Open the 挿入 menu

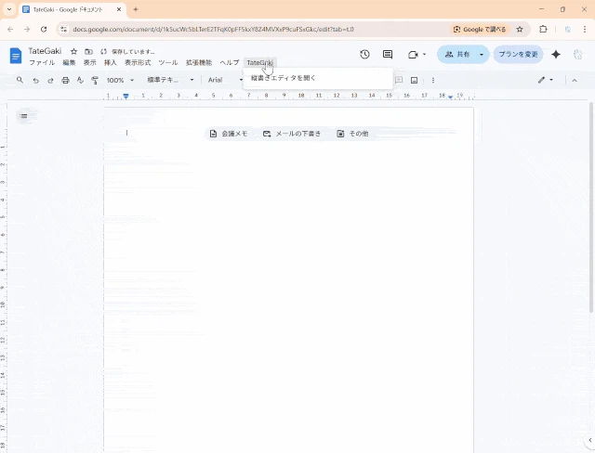[111, 63]
